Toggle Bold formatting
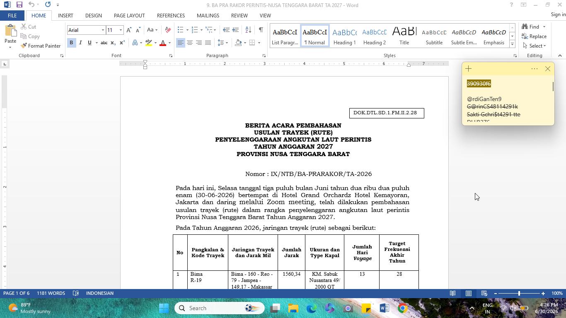The height and width of the screenshot is (318, 566). coord(71,43)
